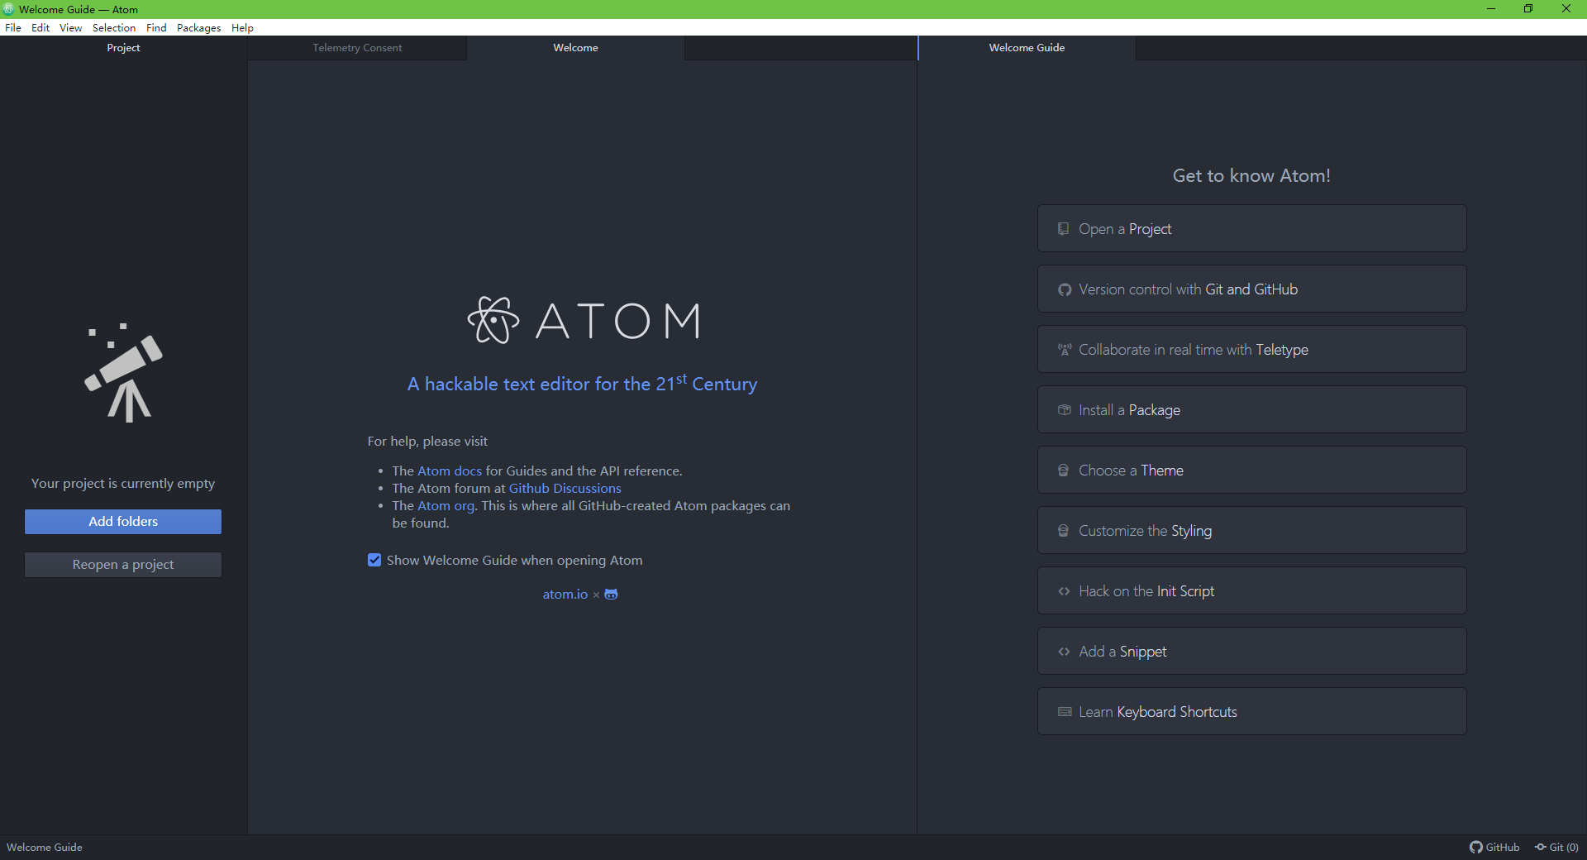Click the paint can icon beside Customize the Styling
The height and width of the screenshot is (860, 1587).
click(x=1064, y=531)
